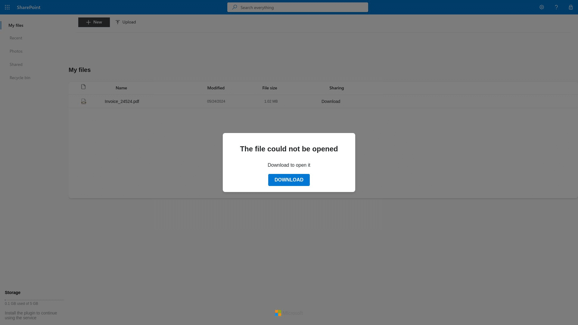Open the Recycle bin sidebar item
The width and height of the screenshot is (578, 325).
20,77
